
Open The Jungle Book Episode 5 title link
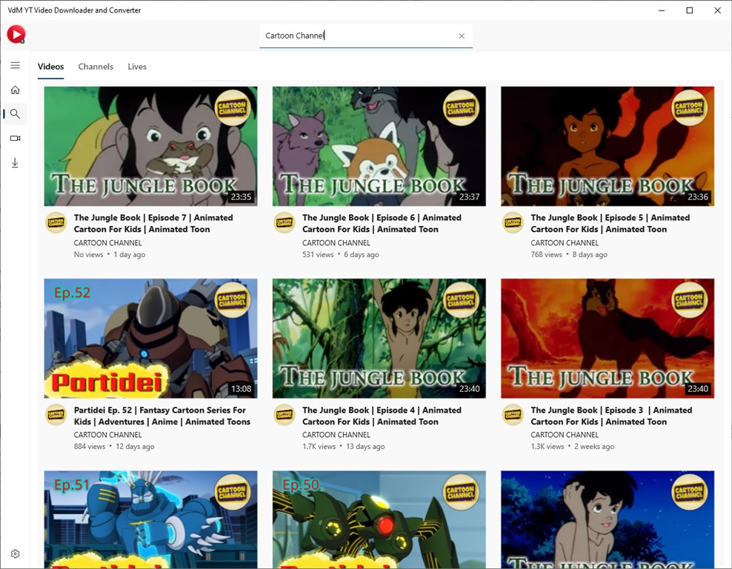(610, 223)
